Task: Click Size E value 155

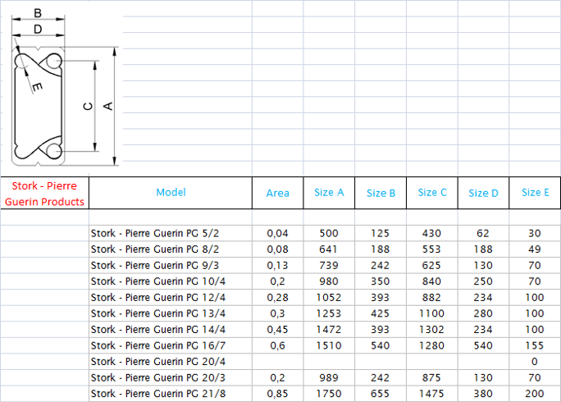Action: pyautogui.click(x=535, y=345)
